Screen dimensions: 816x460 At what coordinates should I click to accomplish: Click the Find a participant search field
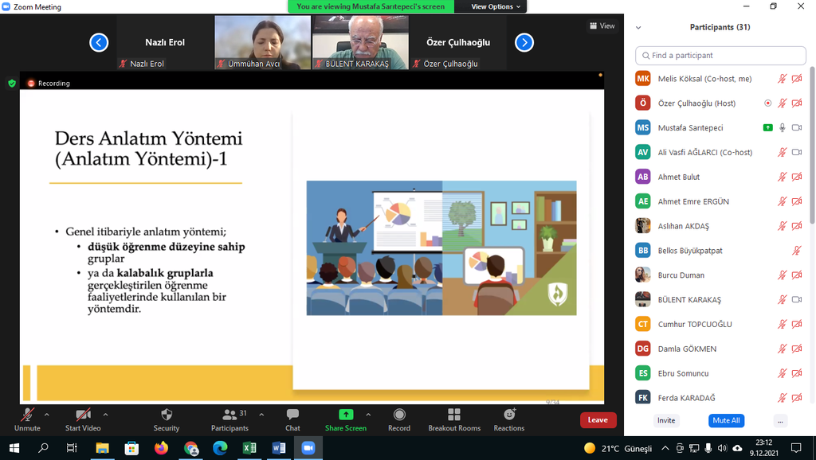click(720, 56)
